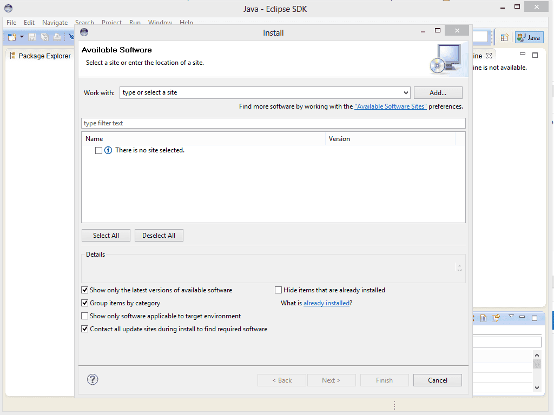Click the install software computer image
The image size is (554, 415).
point(446,58)
